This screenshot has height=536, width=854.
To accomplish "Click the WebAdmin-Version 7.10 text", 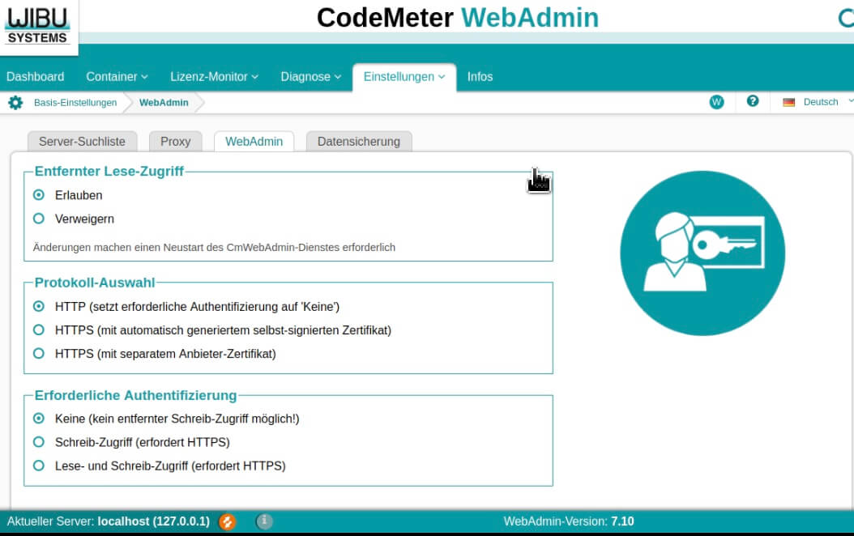I will pyautogui.click(x=569, y=521).
